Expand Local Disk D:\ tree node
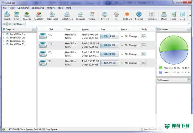 4,38
